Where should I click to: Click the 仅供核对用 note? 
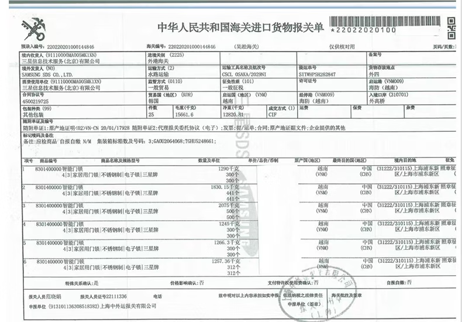pyautogui.click(x=342, y=47)
